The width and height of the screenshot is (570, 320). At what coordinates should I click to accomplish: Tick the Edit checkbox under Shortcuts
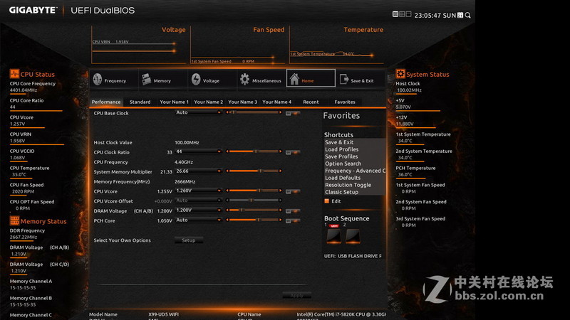pos(326,201)
